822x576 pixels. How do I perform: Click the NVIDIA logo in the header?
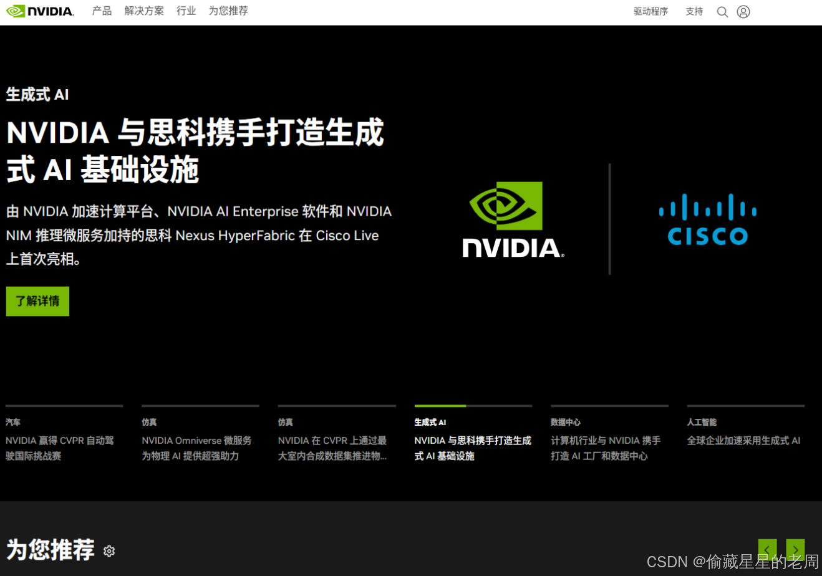(40, 11)
